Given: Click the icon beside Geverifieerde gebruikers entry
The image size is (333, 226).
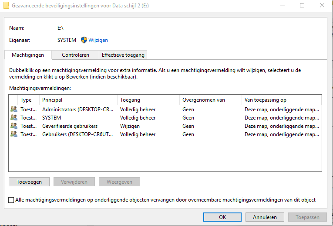Looking at the screenshot, I should (x=14, y=126).
